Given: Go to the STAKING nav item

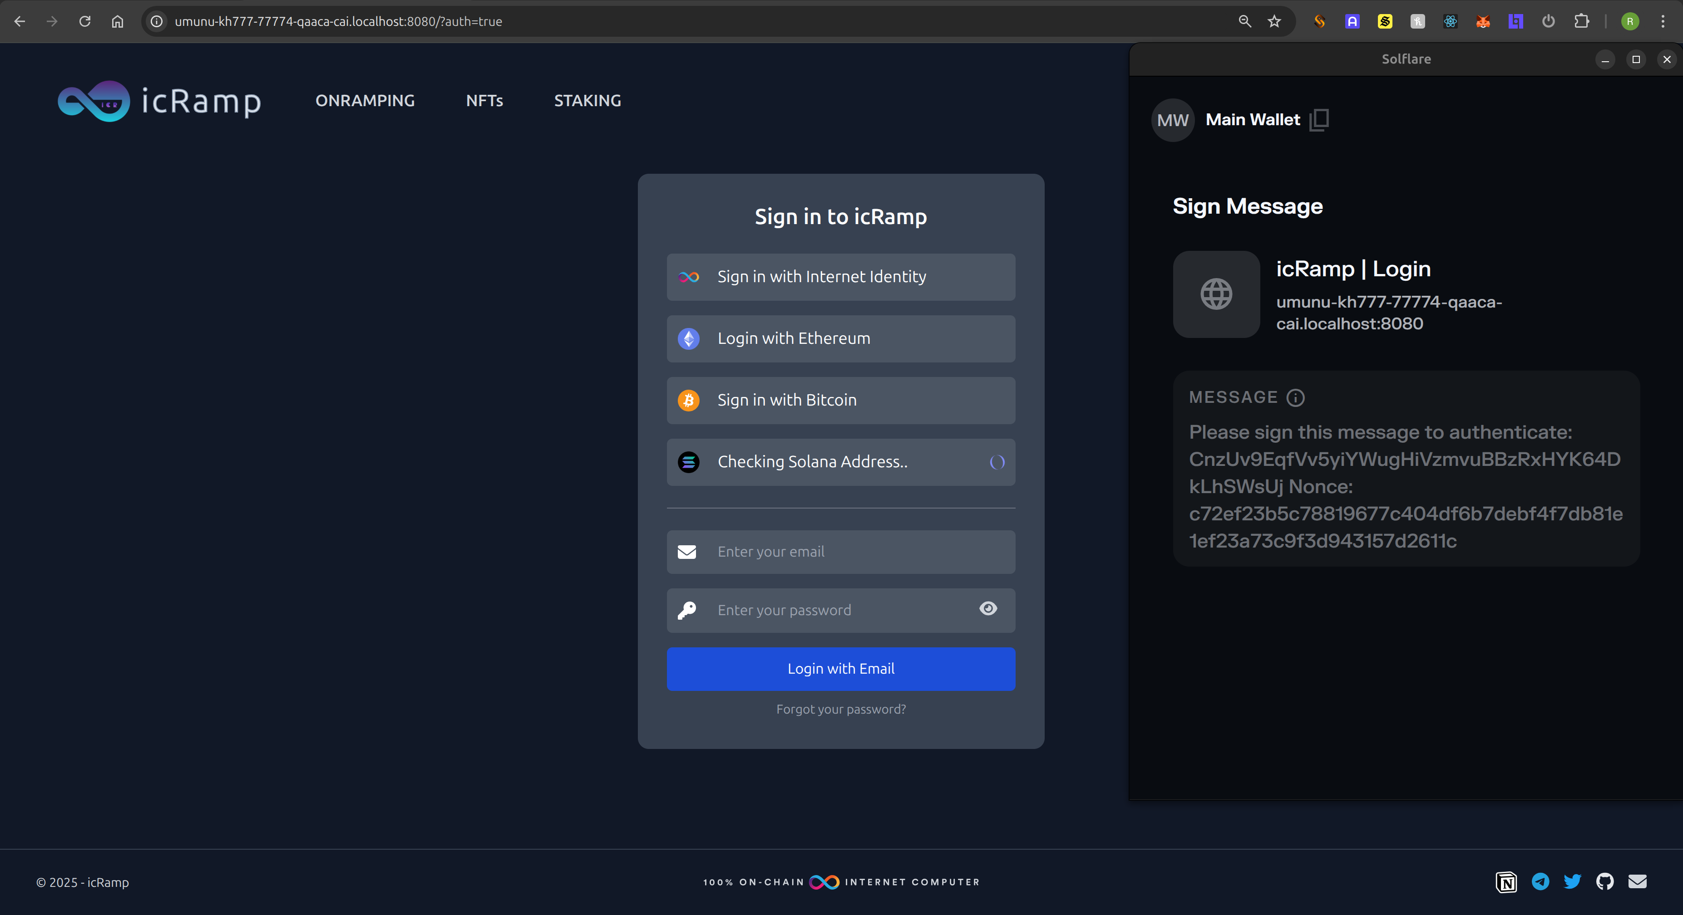Looking at the screenshot, I should (587, 101).
